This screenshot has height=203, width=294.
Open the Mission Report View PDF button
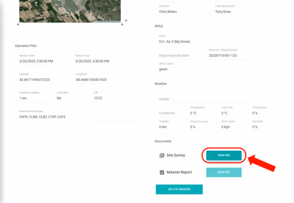coord(223,172)
